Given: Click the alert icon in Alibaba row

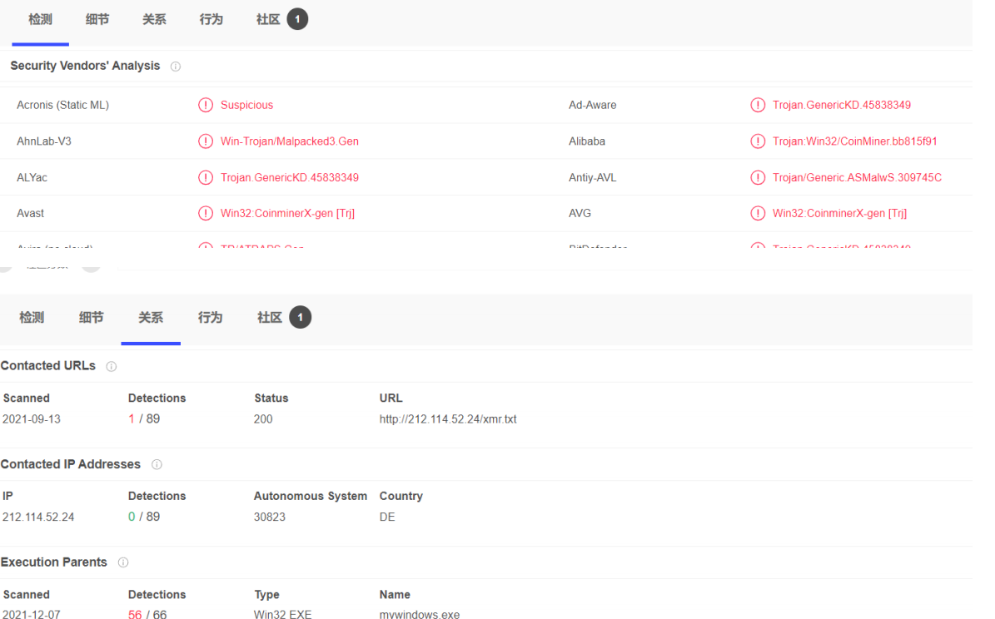Looking at the screenshot, I should coord(758,141).
